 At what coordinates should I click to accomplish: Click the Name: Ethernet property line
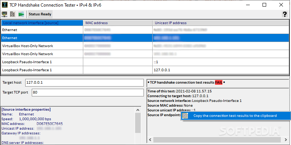pos(18,114)
